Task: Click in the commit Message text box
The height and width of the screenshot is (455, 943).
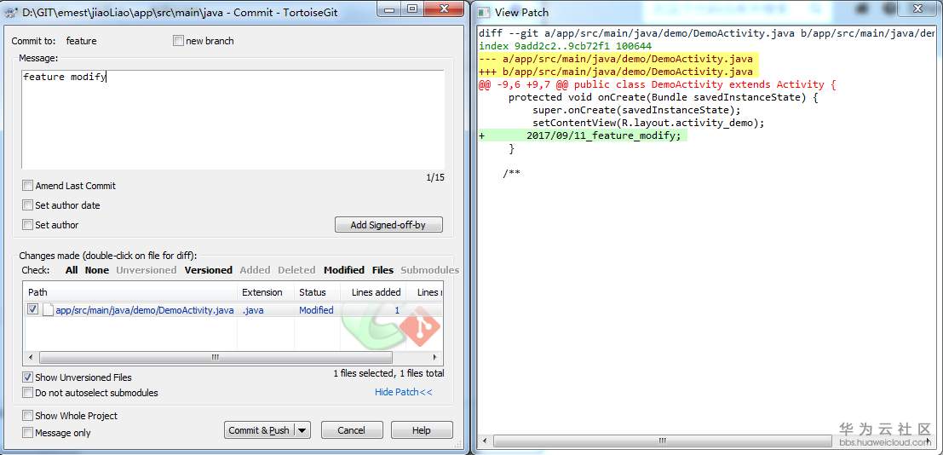Action: (x=233, y=119)
